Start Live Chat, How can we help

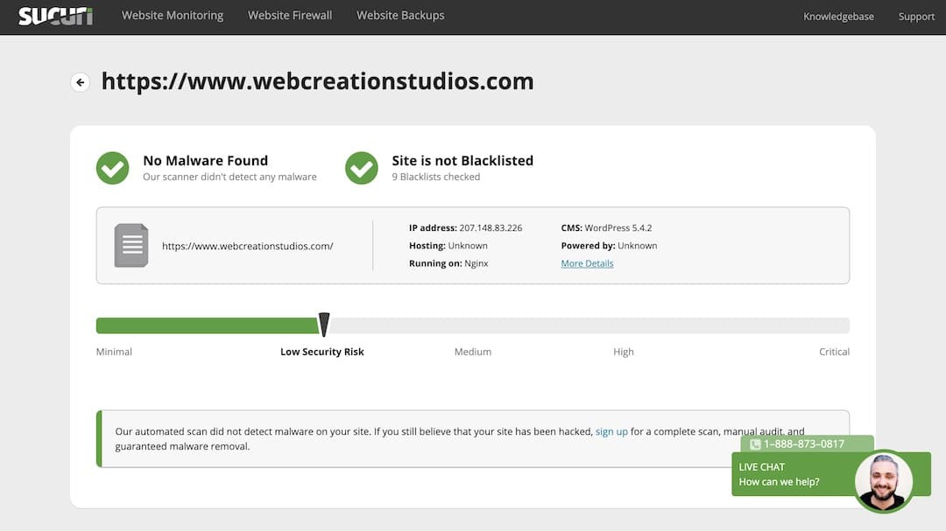point(793,474)
